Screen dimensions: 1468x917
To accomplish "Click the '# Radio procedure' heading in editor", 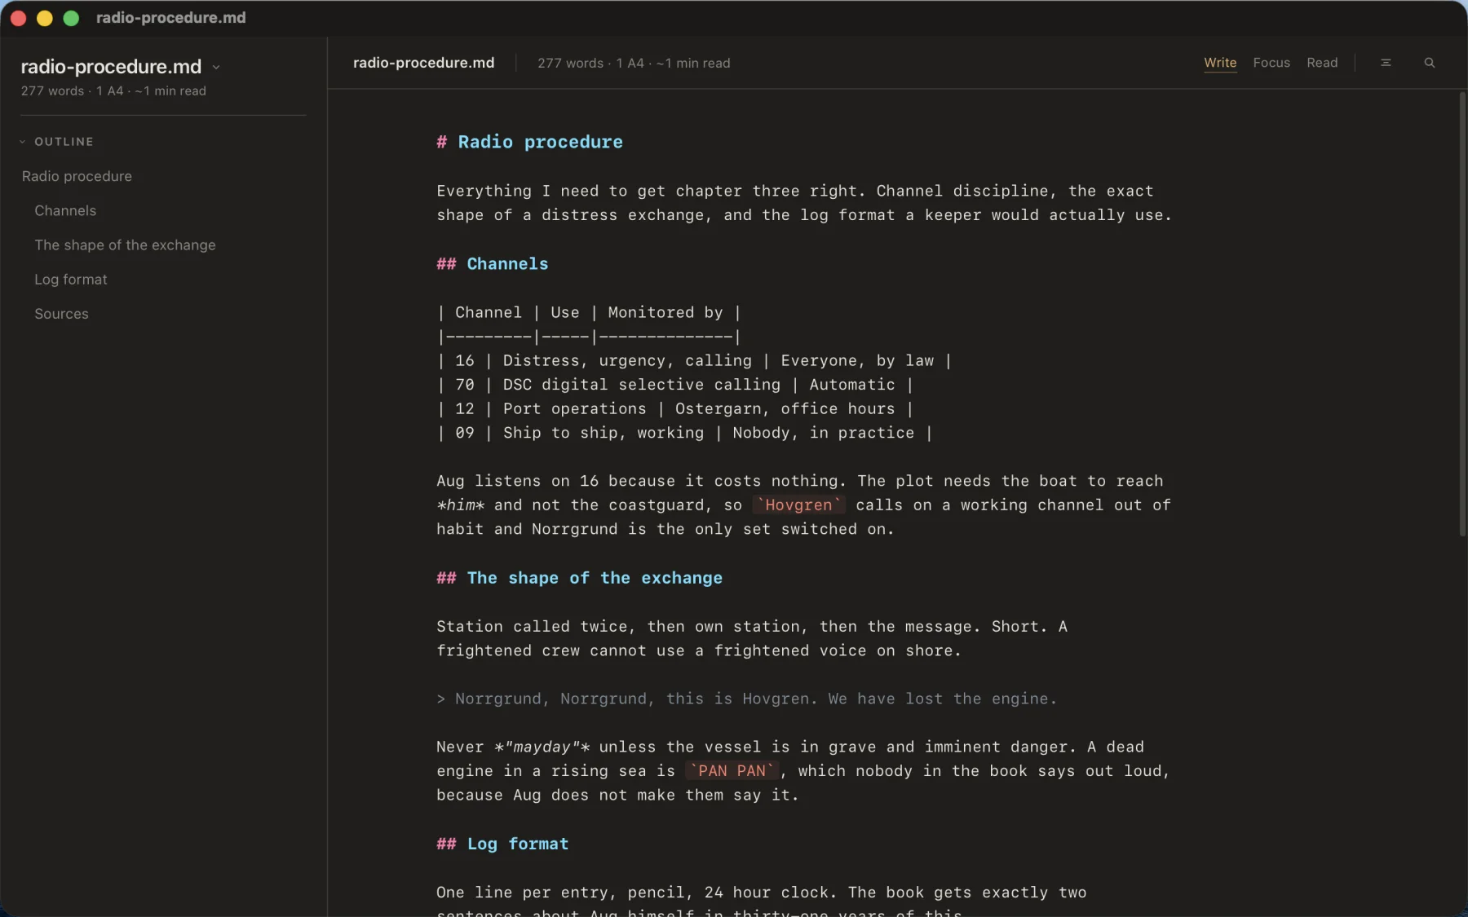I will [529, 142].
